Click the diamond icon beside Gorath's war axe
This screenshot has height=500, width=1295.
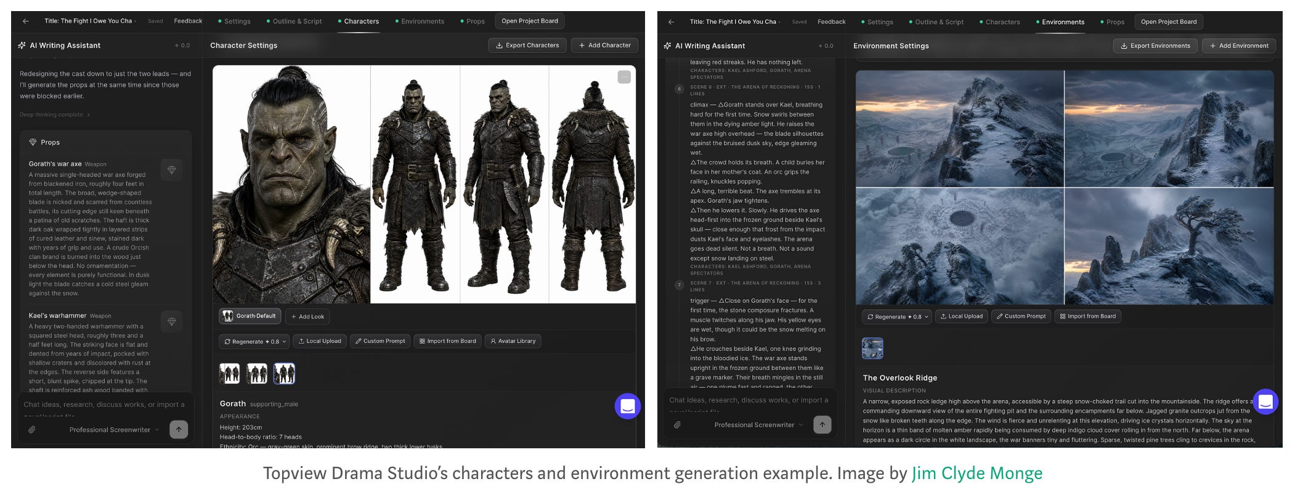pos(172,170)
